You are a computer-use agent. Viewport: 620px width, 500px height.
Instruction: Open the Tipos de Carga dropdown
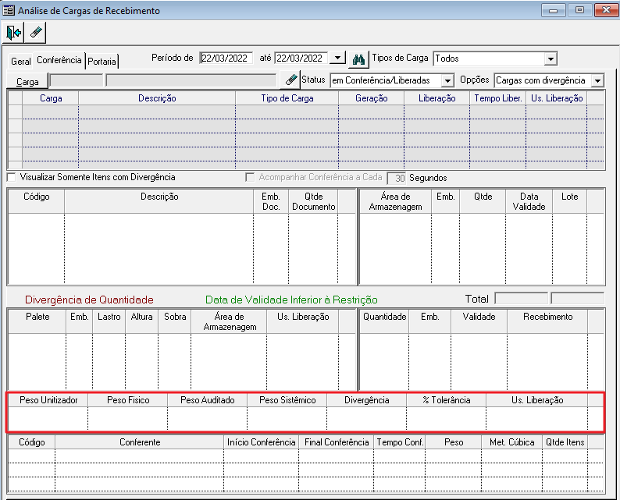tap(551, 59)
